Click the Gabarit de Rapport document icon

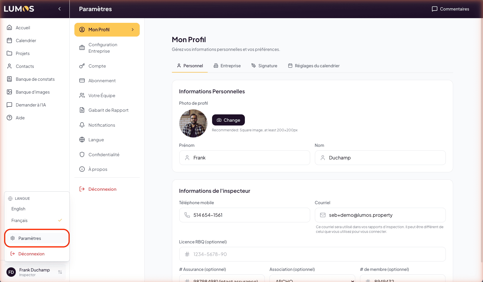coord(82,110)
